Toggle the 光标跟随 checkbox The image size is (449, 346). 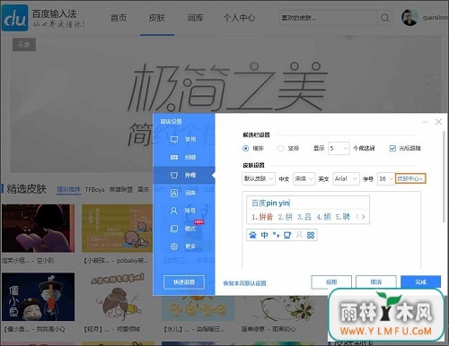coord(392,148)
